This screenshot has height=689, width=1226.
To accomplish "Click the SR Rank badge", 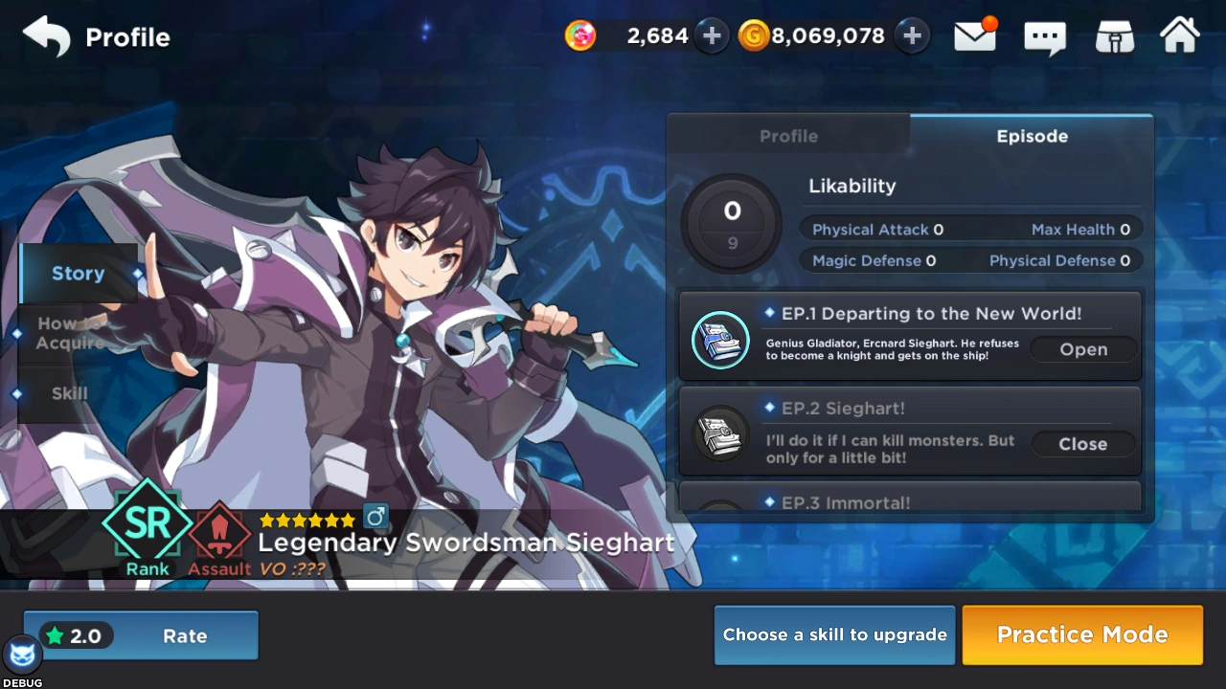I will tap(148, 530).
